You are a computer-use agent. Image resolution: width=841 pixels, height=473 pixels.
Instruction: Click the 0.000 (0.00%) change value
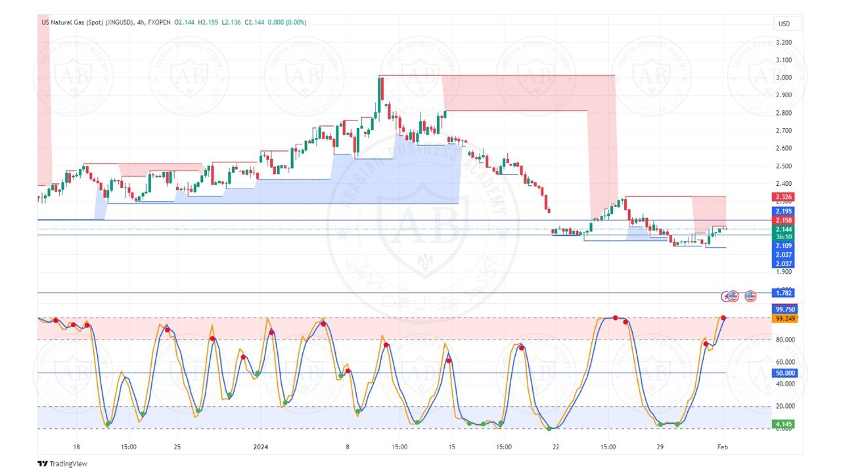(287, 22)
